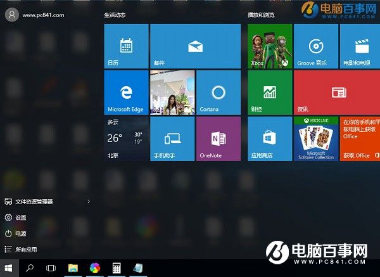
Task: Launch the OneNote tile
Action: pyautogui.click(x=218, y=138)
